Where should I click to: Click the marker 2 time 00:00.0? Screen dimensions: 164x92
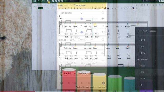pyautogui.click(x=71, y=63)
